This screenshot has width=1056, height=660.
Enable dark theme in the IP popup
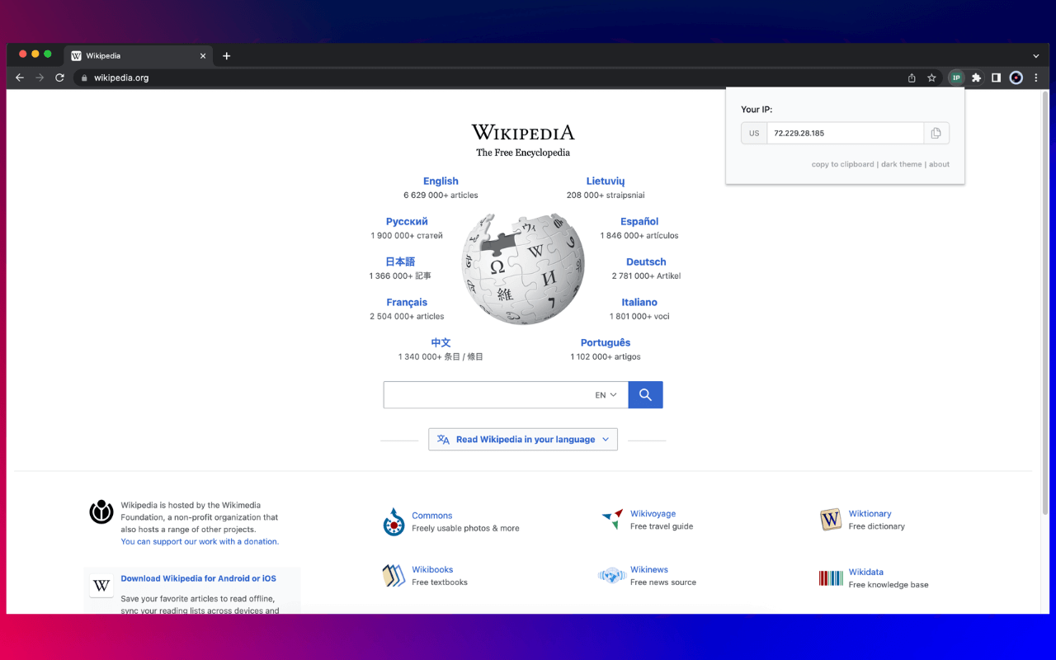pos(901,164)
